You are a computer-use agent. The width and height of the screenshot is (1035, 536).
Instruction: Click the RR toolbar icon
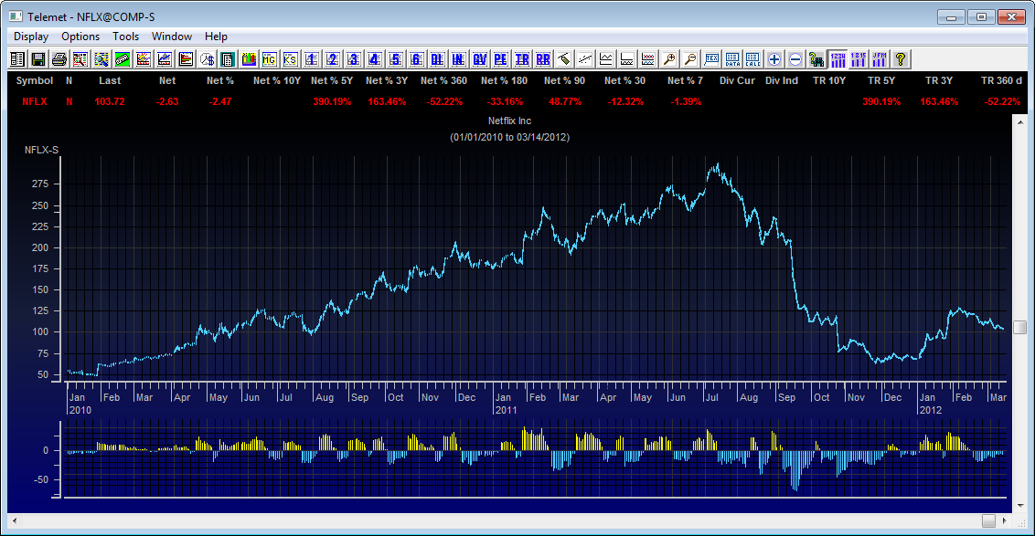tap(543, 59)
